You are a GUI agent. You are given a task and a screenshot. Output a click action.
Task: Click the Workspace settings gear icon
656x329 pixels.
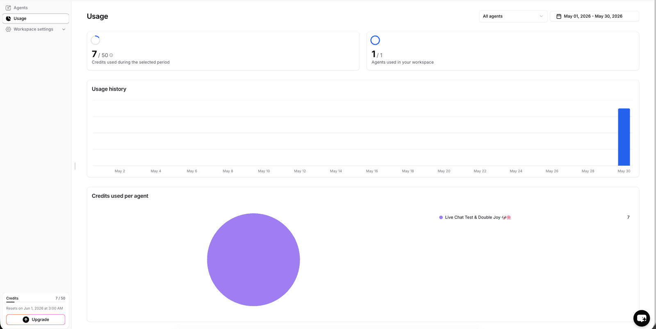click(x=8, y=29)
